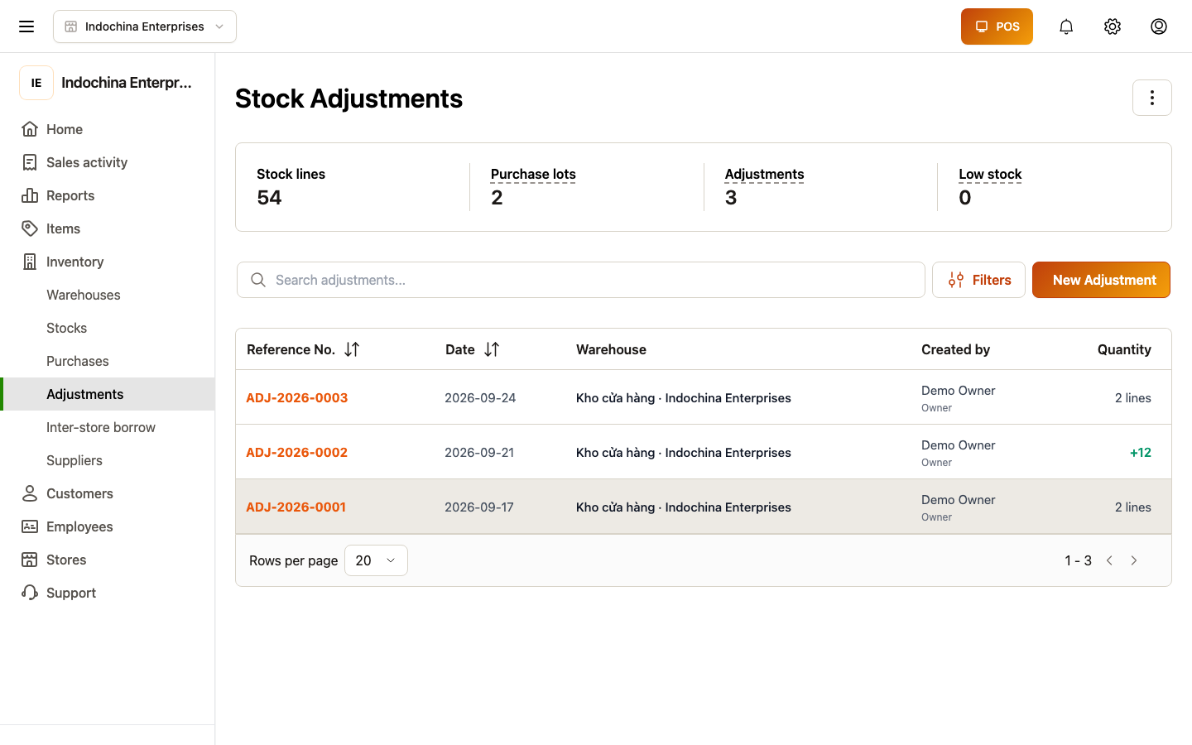Collapse the Inventory sidebar section
The image size is (1192, 745).
(x=108, y=262)
